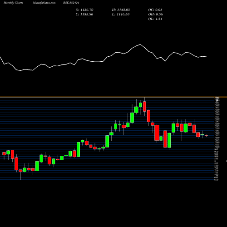
Task: Click the MunafaSutra.com label
Action: click(44, 3)
